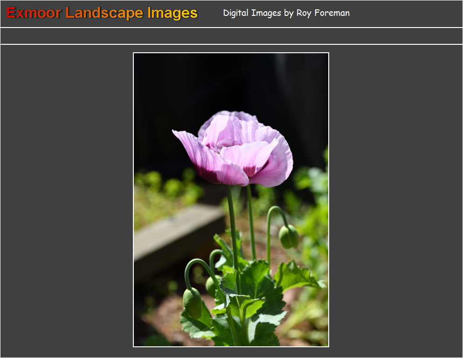This screenshot has width=463, height=358.
Task: Click the gray page margin at the bottom
Action: 231,354
